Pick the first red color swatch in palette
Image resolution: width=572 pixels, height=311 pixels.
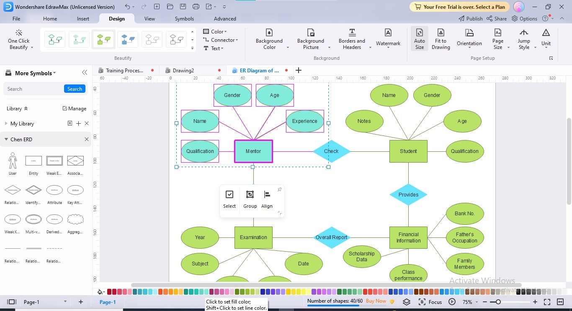[x=109, y=292]
